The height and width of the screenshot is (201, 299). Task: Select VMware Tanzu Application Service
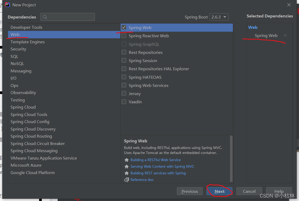(x=64, y=158)
